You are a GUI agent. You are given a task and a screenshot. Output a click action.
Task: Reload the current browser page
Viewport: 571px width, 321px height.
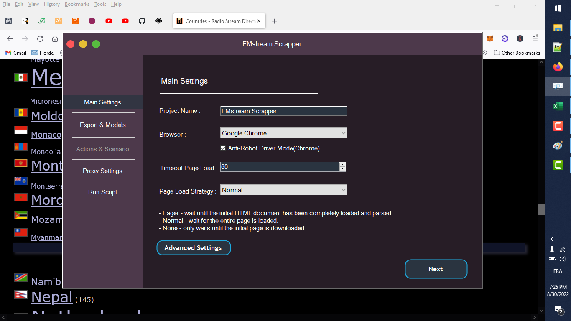[x=40, y=38]
